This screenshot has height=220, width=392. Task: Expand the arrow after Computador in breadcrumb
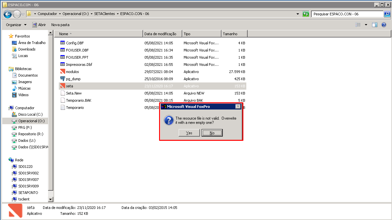coord(59,14)
